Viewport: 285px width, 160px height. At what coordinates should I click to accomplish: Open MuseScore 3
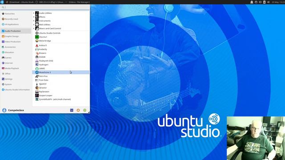pos(61,72)
